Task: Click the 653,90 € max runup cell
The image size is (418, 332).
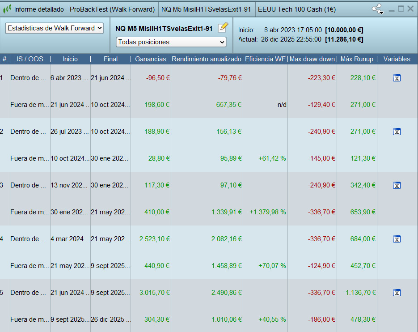Action: tap(363, 212)
